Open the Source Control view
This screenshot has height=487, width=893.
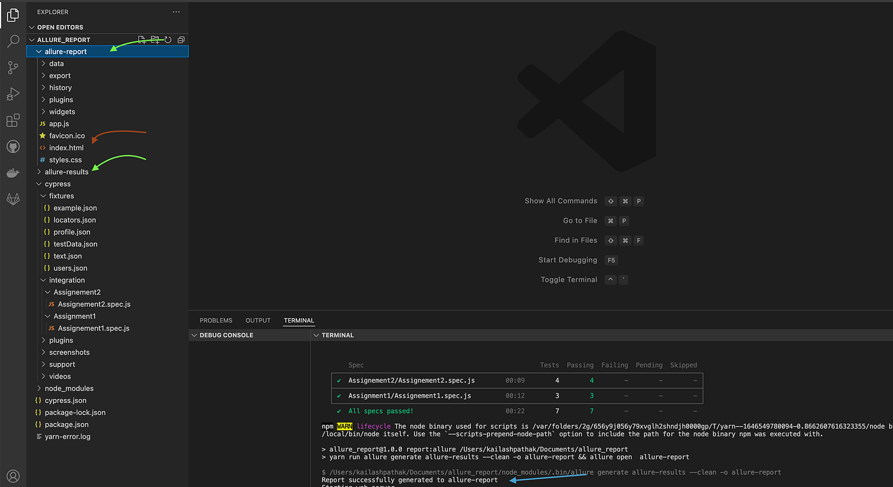pos(13,68)
